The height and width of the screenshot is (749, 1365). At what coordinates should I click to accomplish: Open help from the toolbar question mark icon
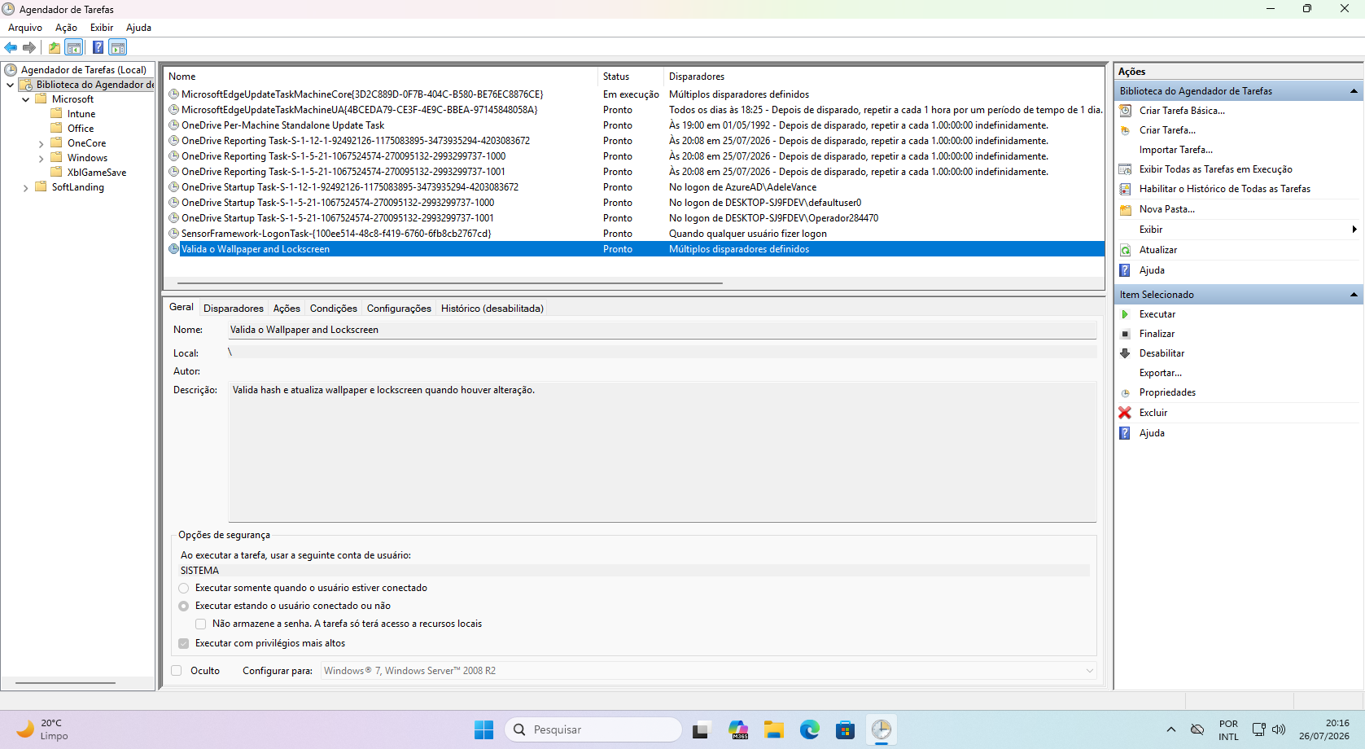(98, 47)
